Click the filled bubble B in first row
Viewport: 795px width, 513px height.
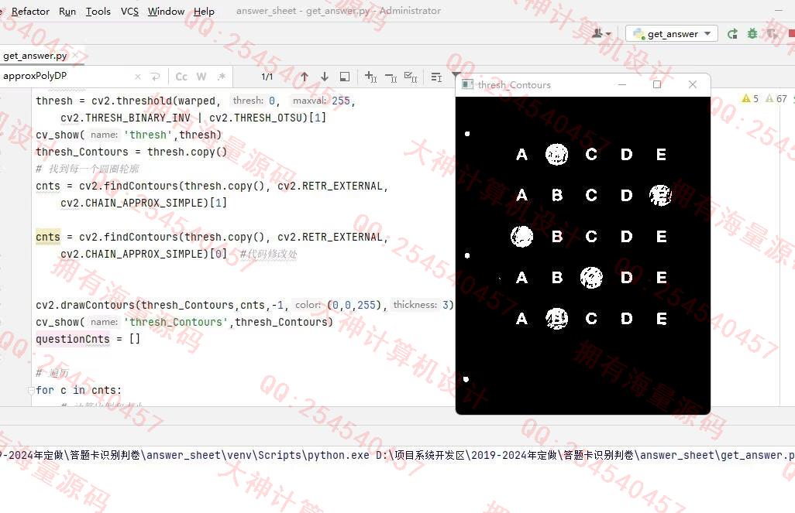[x=556, y=155]
